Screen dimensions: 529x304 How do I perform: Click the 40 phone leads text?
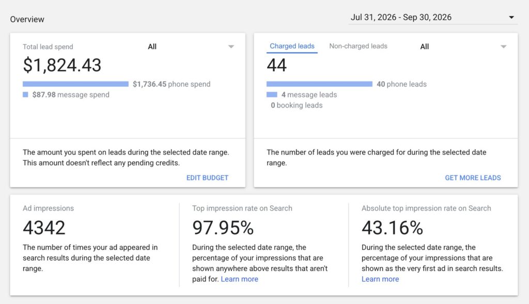click(401, 84)
